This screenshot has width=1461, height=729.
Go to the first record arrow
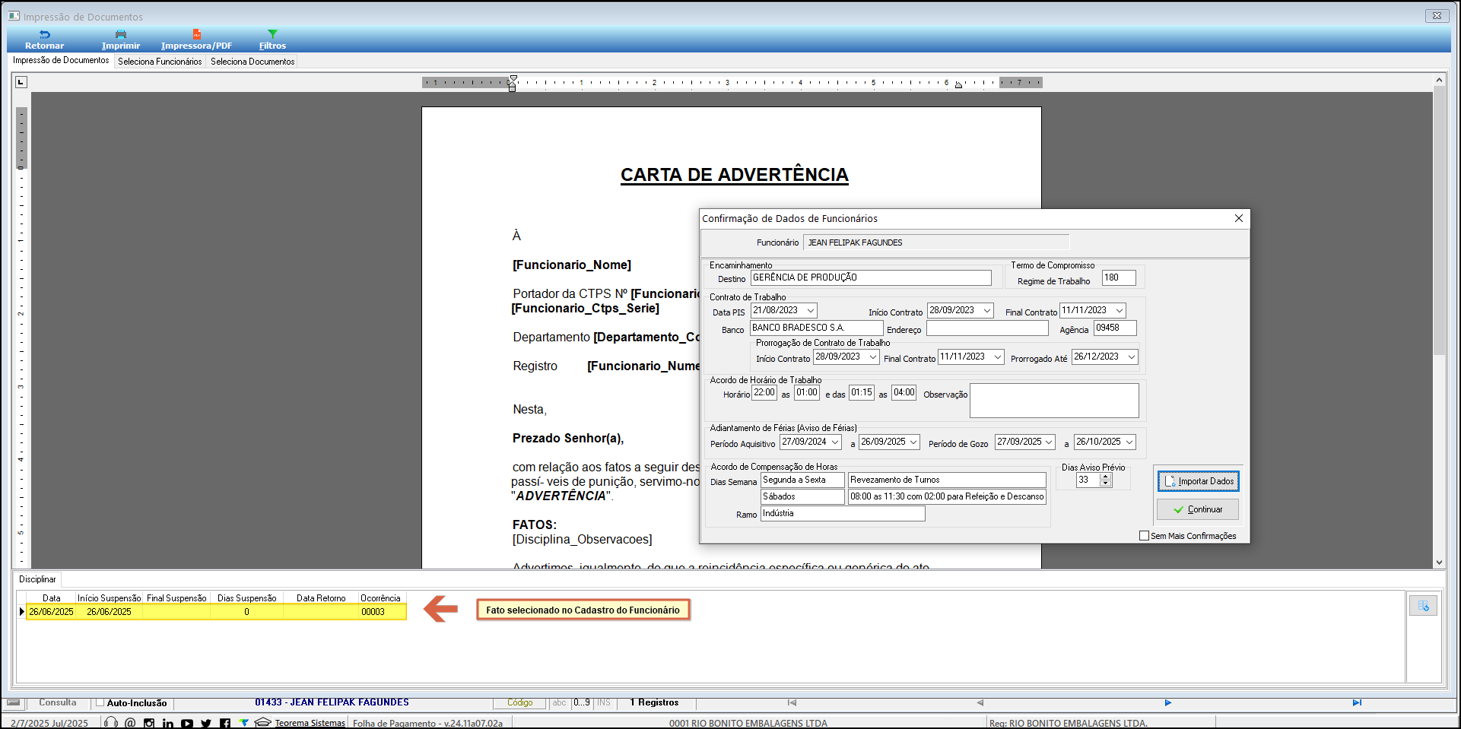[792, 702]
